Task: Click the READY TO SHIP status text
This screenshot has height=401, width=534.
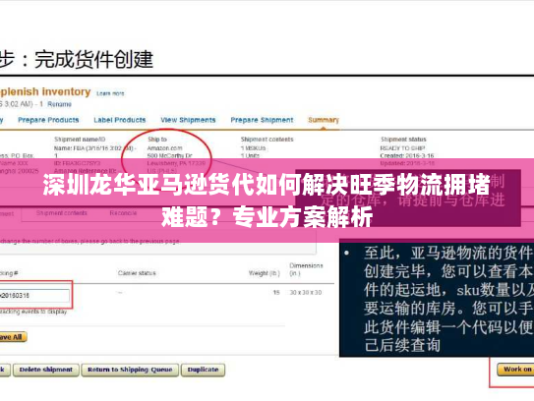Action: point(402,148)
